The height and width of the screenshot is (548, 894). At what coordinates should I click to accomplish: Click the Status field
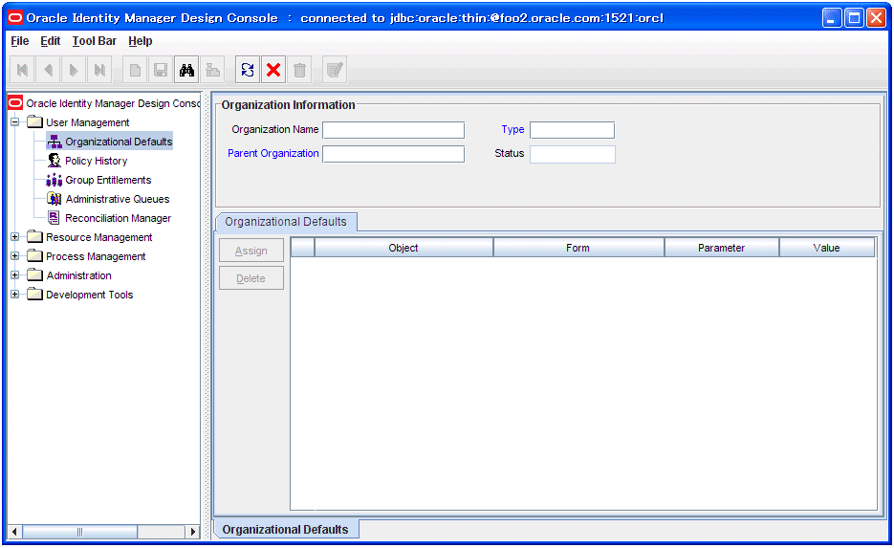pos(573,154)
